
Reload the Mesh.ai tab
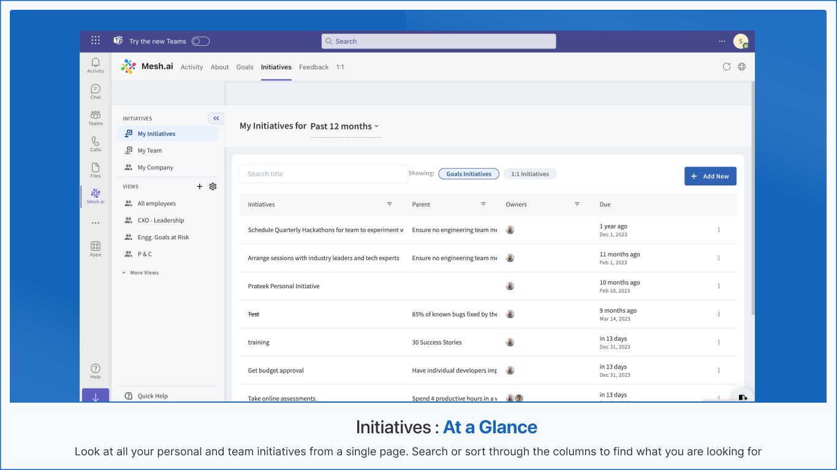727,67
